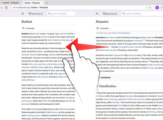Open the incisors link
Screen dimensions: 163x120
(44, 37)
